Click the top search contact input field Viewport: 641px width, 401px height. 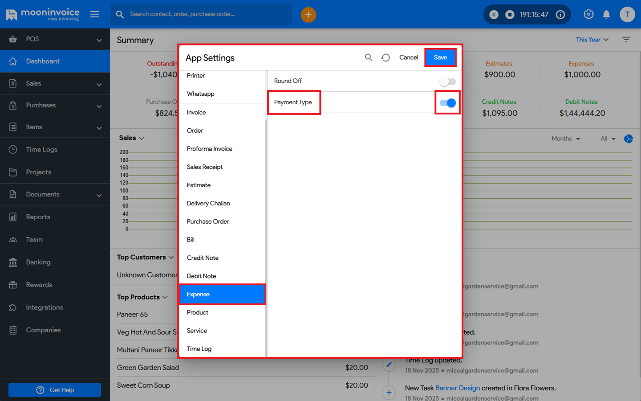click(x=205, y=14)
